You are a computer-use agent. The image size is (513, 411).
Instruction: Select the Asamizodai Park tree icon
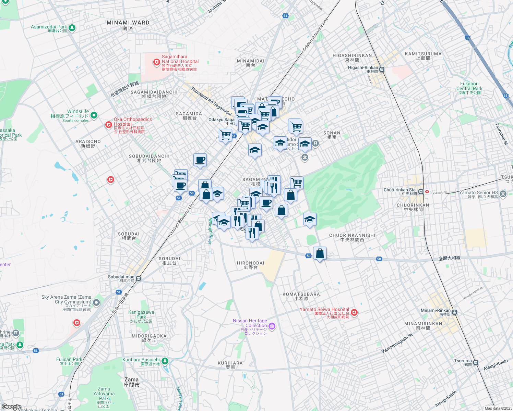click(x=72, y=28)
